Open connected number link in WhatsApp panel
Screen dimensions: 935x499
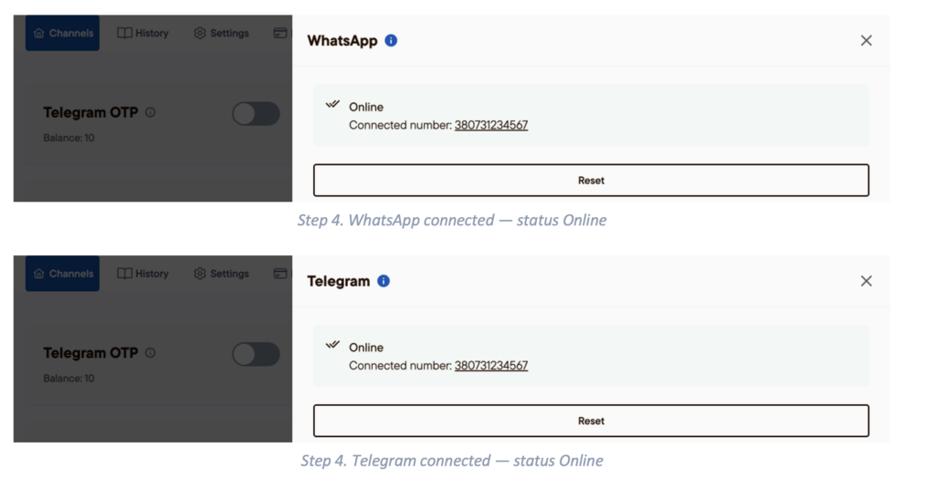pyautogui.click(x=491, y=125)
